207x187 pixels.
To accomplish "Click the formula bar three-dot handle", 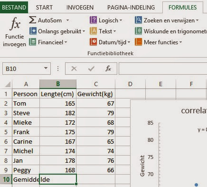I will [x=58, y=69].
